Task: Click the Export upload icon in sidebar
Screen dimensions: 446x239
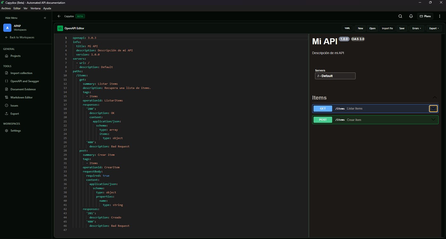Action: (x=6, y=113)
